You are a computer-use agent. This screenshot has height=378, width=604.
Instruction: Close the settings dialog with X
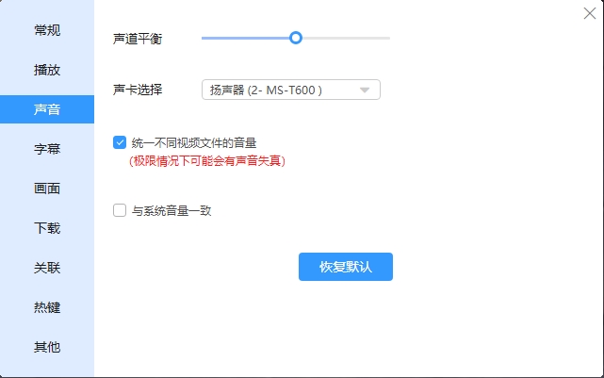[x=589, y=13]
